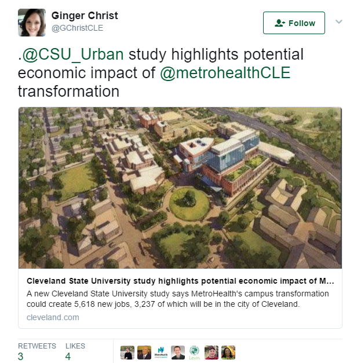Viewport: 361px width, 363px height.
Task: Click avatar of man with glasses
Action: (x=178, y=353)
